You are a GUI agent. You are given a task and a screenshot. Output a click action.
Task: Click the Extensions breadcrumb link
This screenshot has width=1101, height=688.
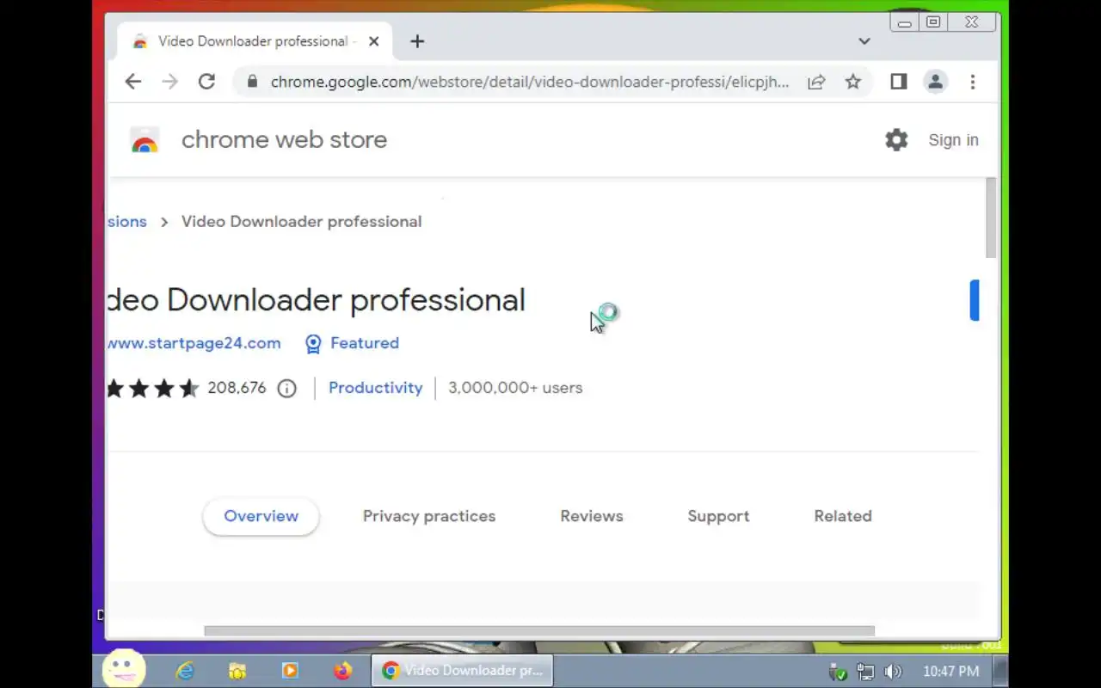(127, 222)
